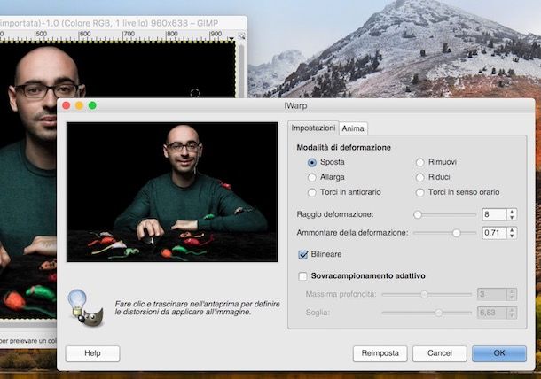Cancel the IWarp dialog
Image resolution: width=541 pixels, height=379 pixels.
tap(440, 353)
